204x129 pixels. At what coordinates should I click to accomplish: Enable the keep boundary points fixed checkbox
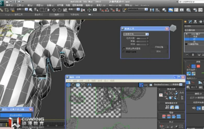pos(124,49)
